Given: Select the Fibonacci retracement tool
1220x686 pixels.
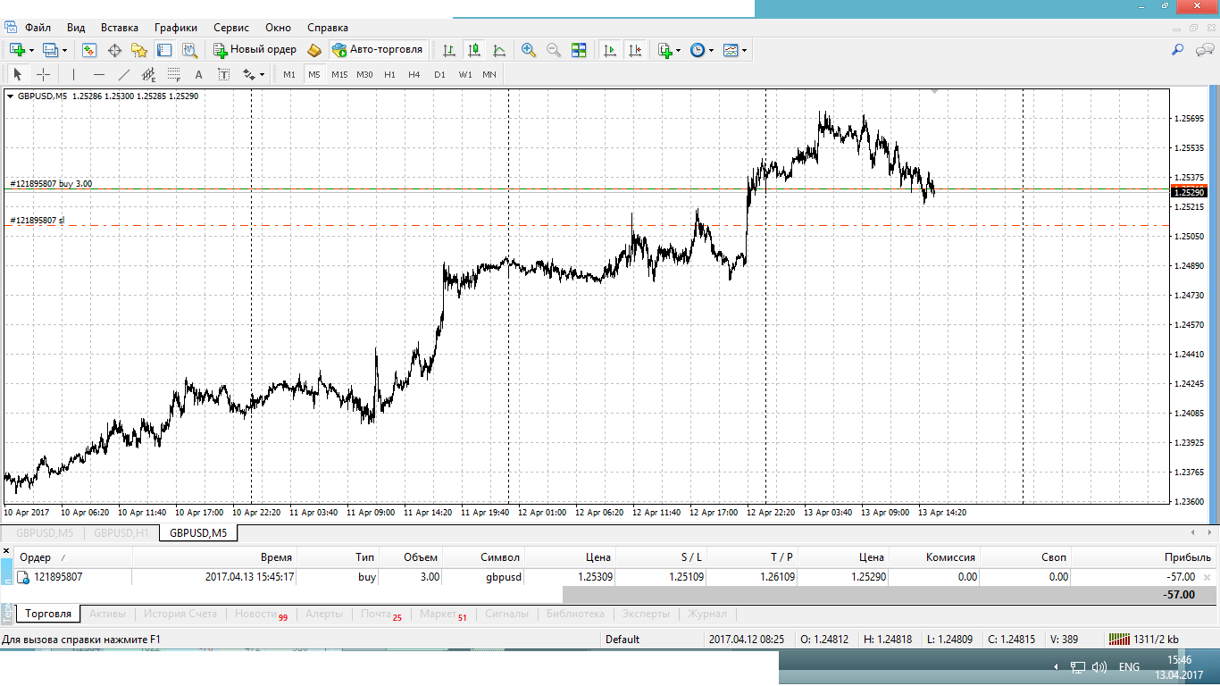Looking at the screenshot, I should (x=173, y=74).
